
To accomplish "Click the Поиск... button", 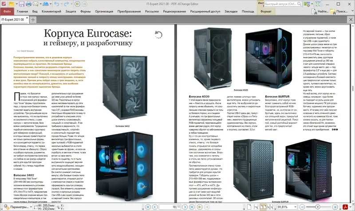I will point(339,12).
